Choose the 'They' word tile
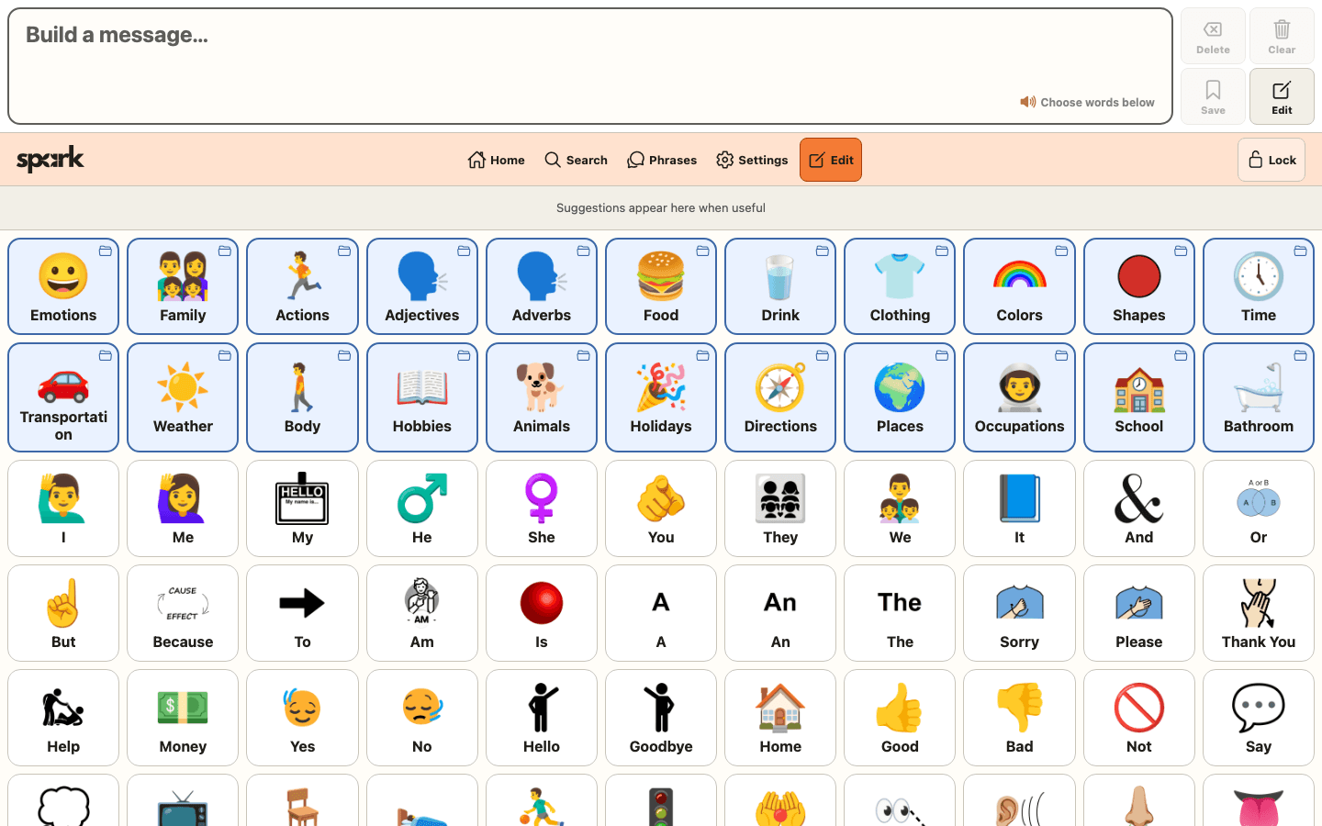 pyautogui.click(x=780, y=508)
